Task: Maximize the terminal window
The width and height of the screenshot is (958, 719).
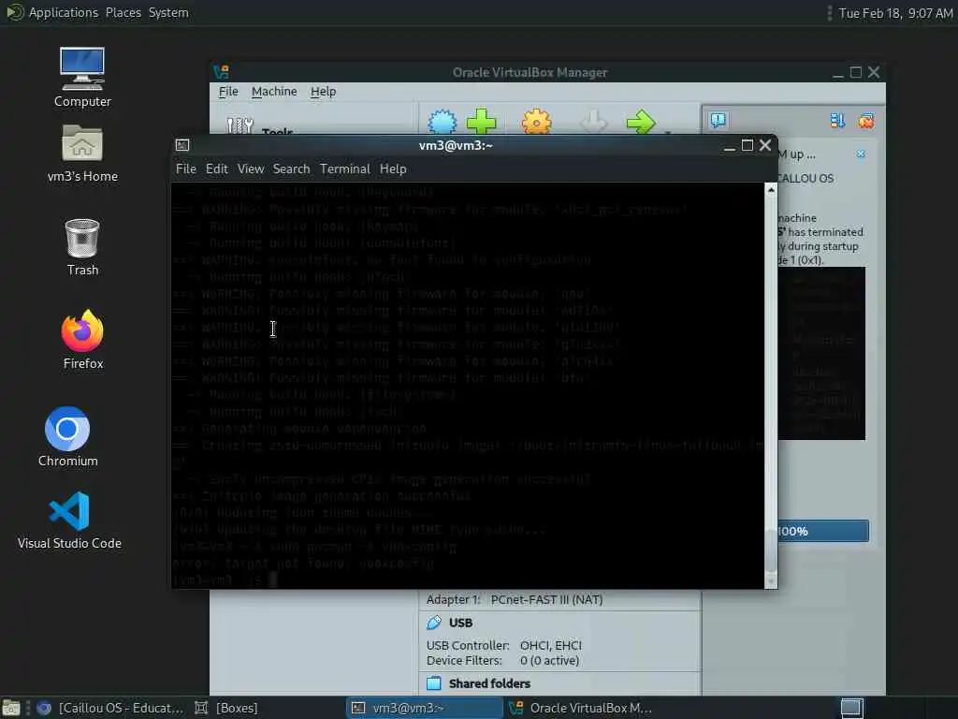Action: [x=747, y=145]
